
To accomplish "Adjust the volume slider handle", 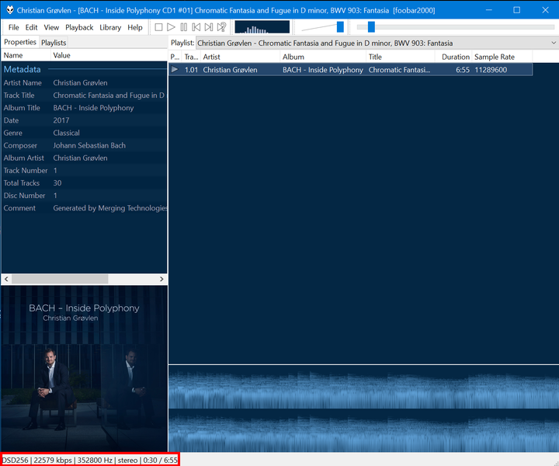I will pyautogui.click(x=340, y=26).
